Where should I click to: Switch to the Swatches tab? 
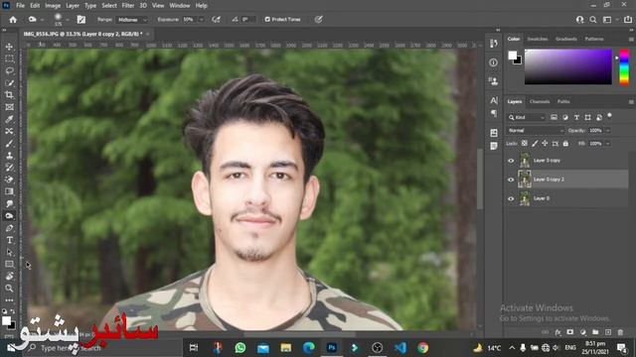tap(538, 39)
